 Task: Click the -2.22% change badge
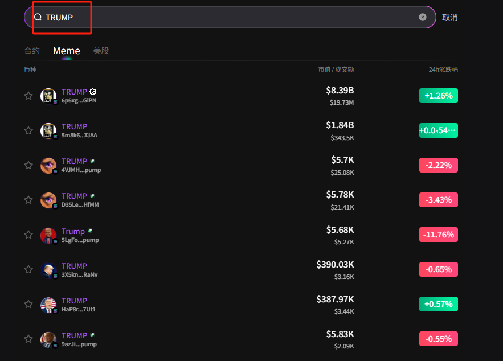[x=438, y=165]
